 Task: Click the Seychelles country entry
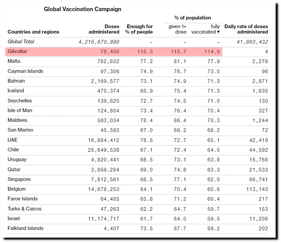coord(20,101)
